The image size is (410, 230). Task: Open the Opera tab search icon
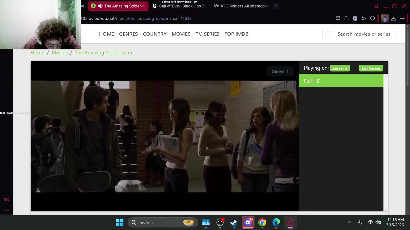(376, 6)
